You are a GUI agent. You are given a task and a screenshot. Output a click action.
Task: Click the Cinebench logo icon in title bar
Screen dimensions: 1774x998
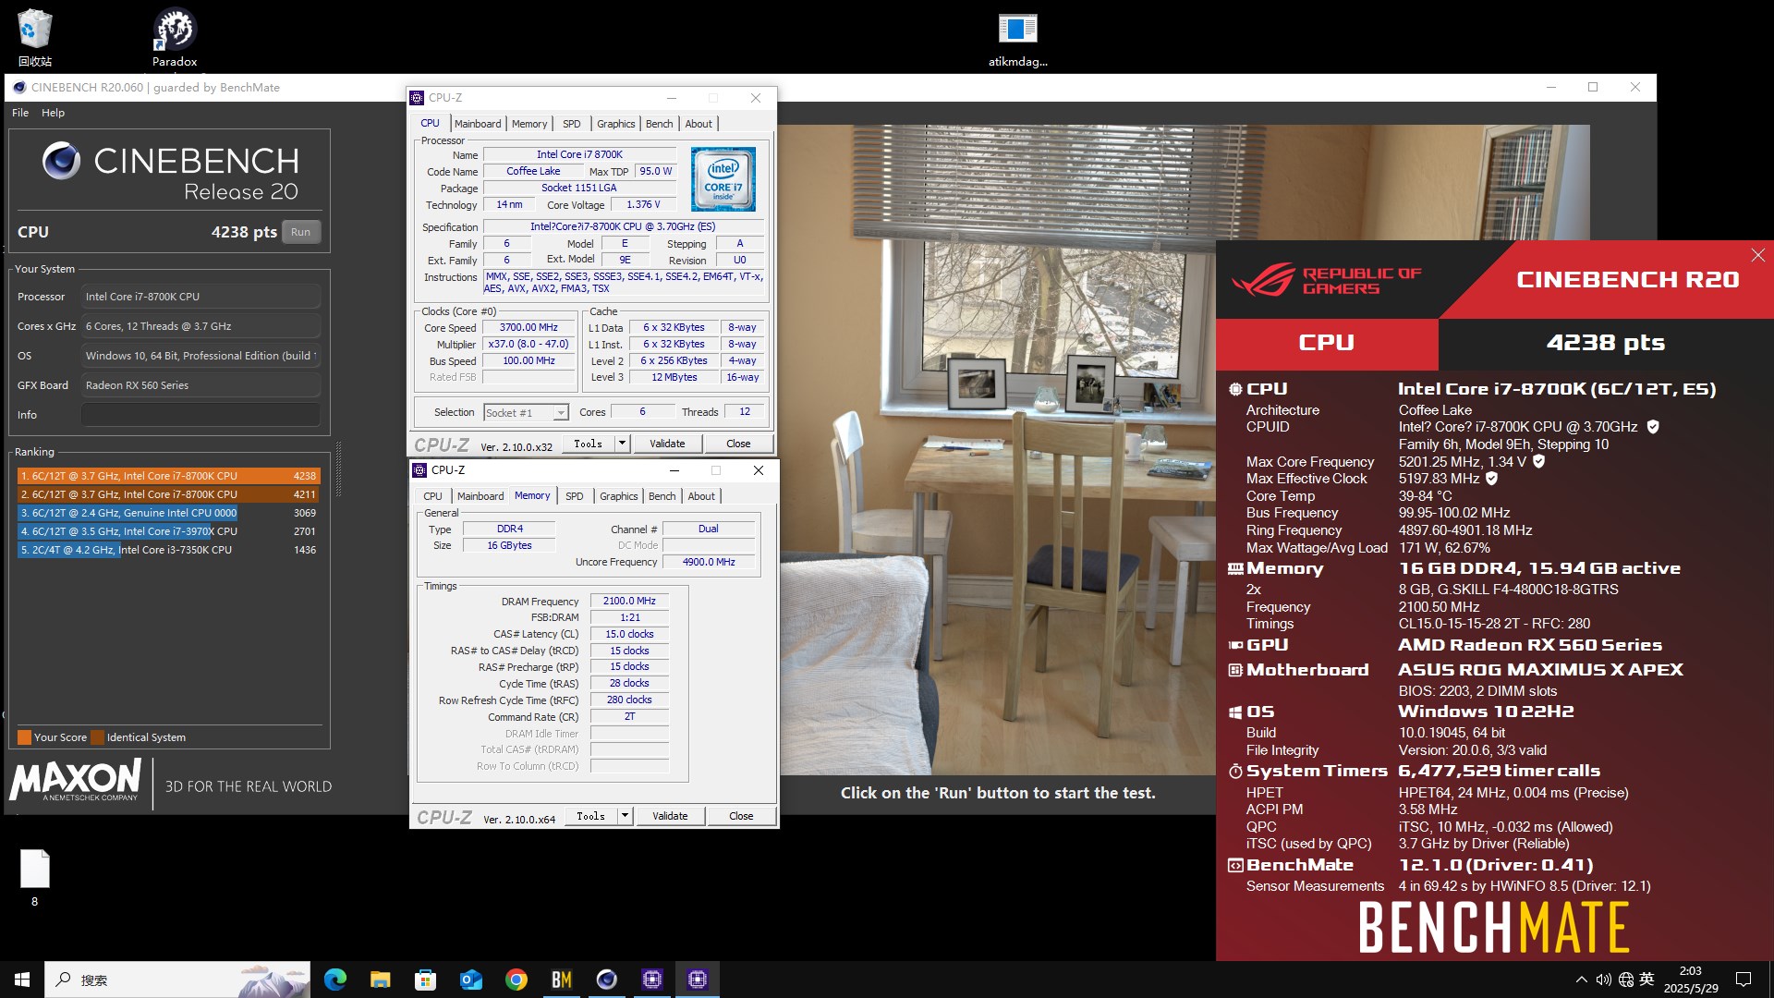[x=19, y=88]
